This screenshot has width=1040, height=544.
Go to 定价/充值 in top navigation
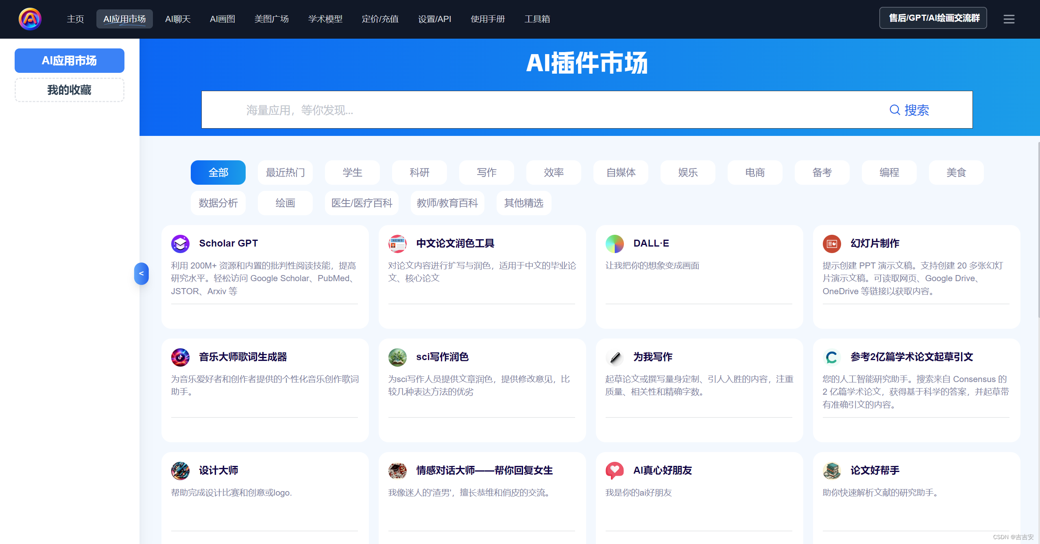(x=380, y=19)
